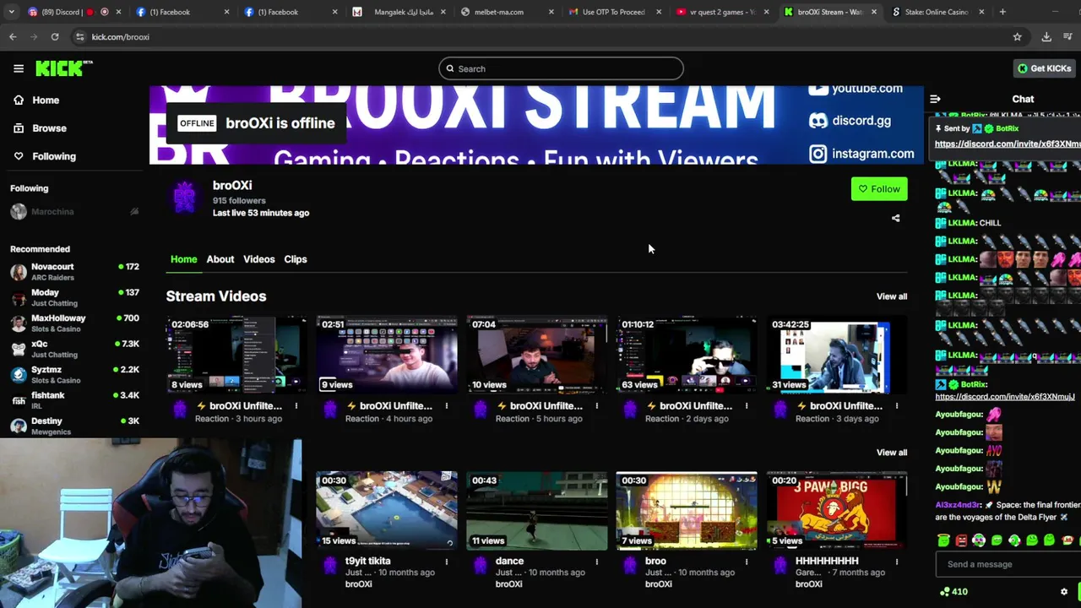Play the HHHHHHHHH clip thumbnail
This screenshot has width=1081, height=608.
click(x=837, y=510)
